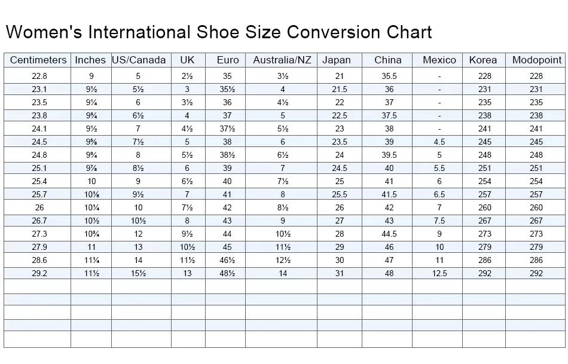Click the 48½ cell in Euro column
This screenshot has width=568, height=364.
[x=227, y=273]
